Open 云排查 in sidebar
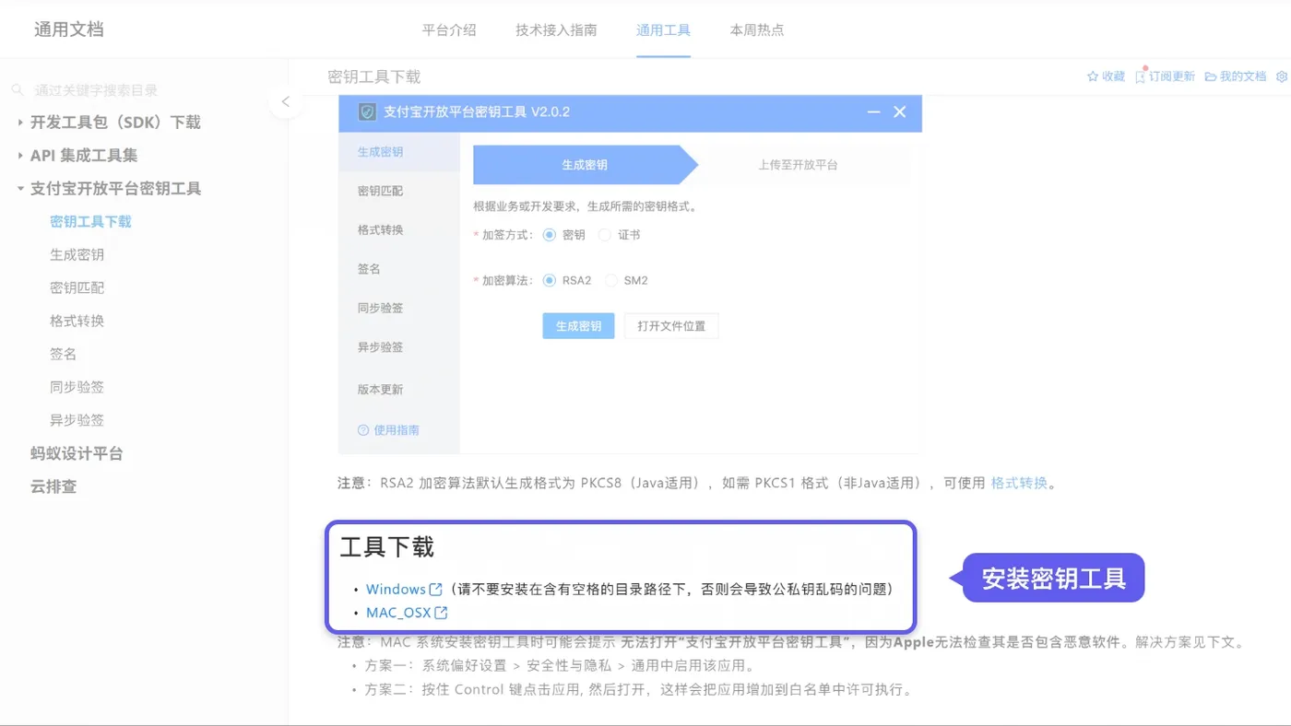The width and height of the screenshot is (1291, 726). pyautogui.click(x=53, y=486)
